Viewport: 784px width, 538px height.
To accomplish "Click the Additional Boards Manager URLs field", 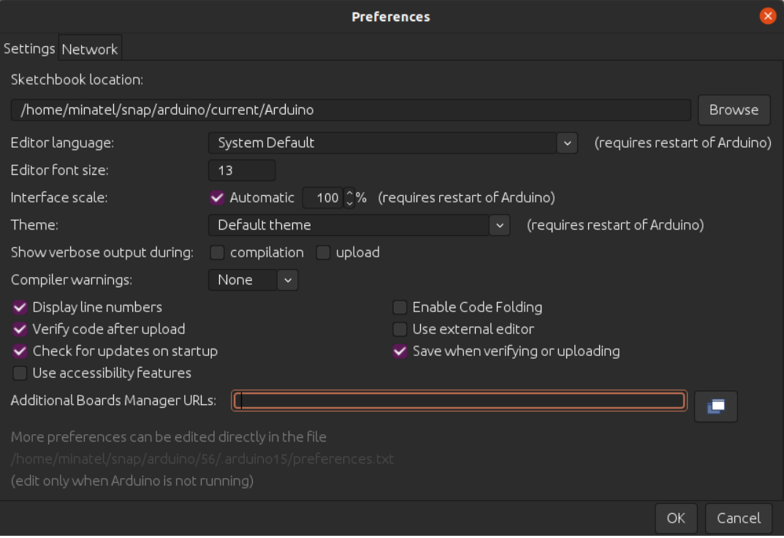I will tap(460, 401).
